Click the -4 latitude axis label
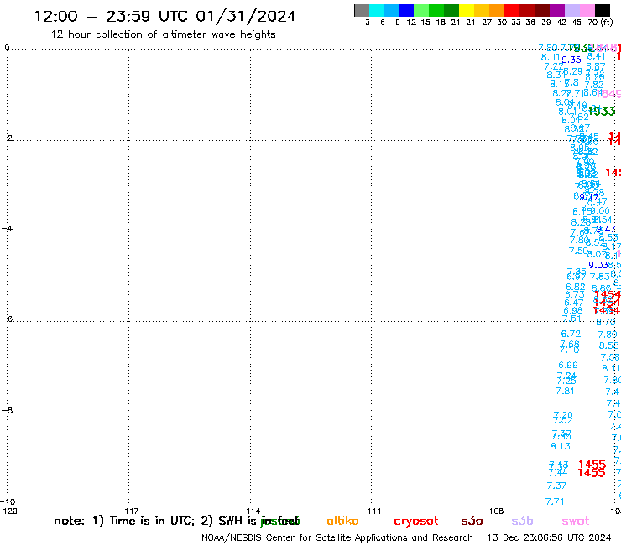Screen dimensions: 621x545 (x=7, y=228)
